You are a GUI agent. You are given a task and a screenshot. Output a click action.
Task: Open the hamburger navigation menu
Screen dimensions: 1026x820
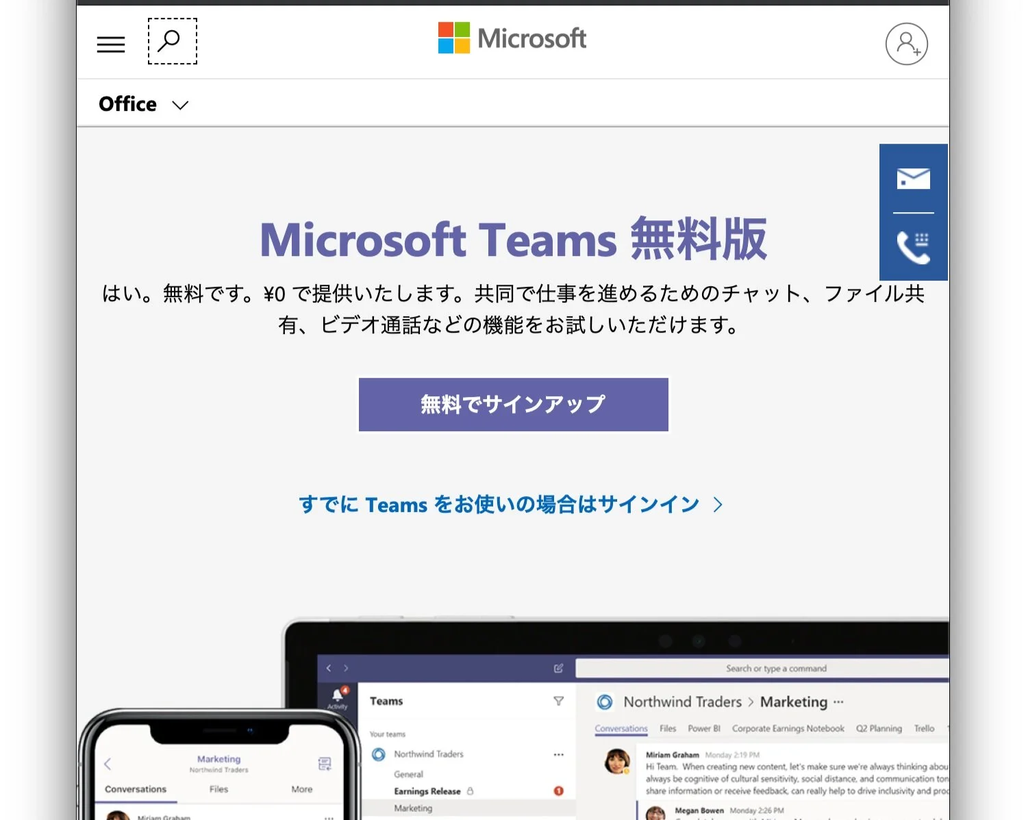[110, 44]
